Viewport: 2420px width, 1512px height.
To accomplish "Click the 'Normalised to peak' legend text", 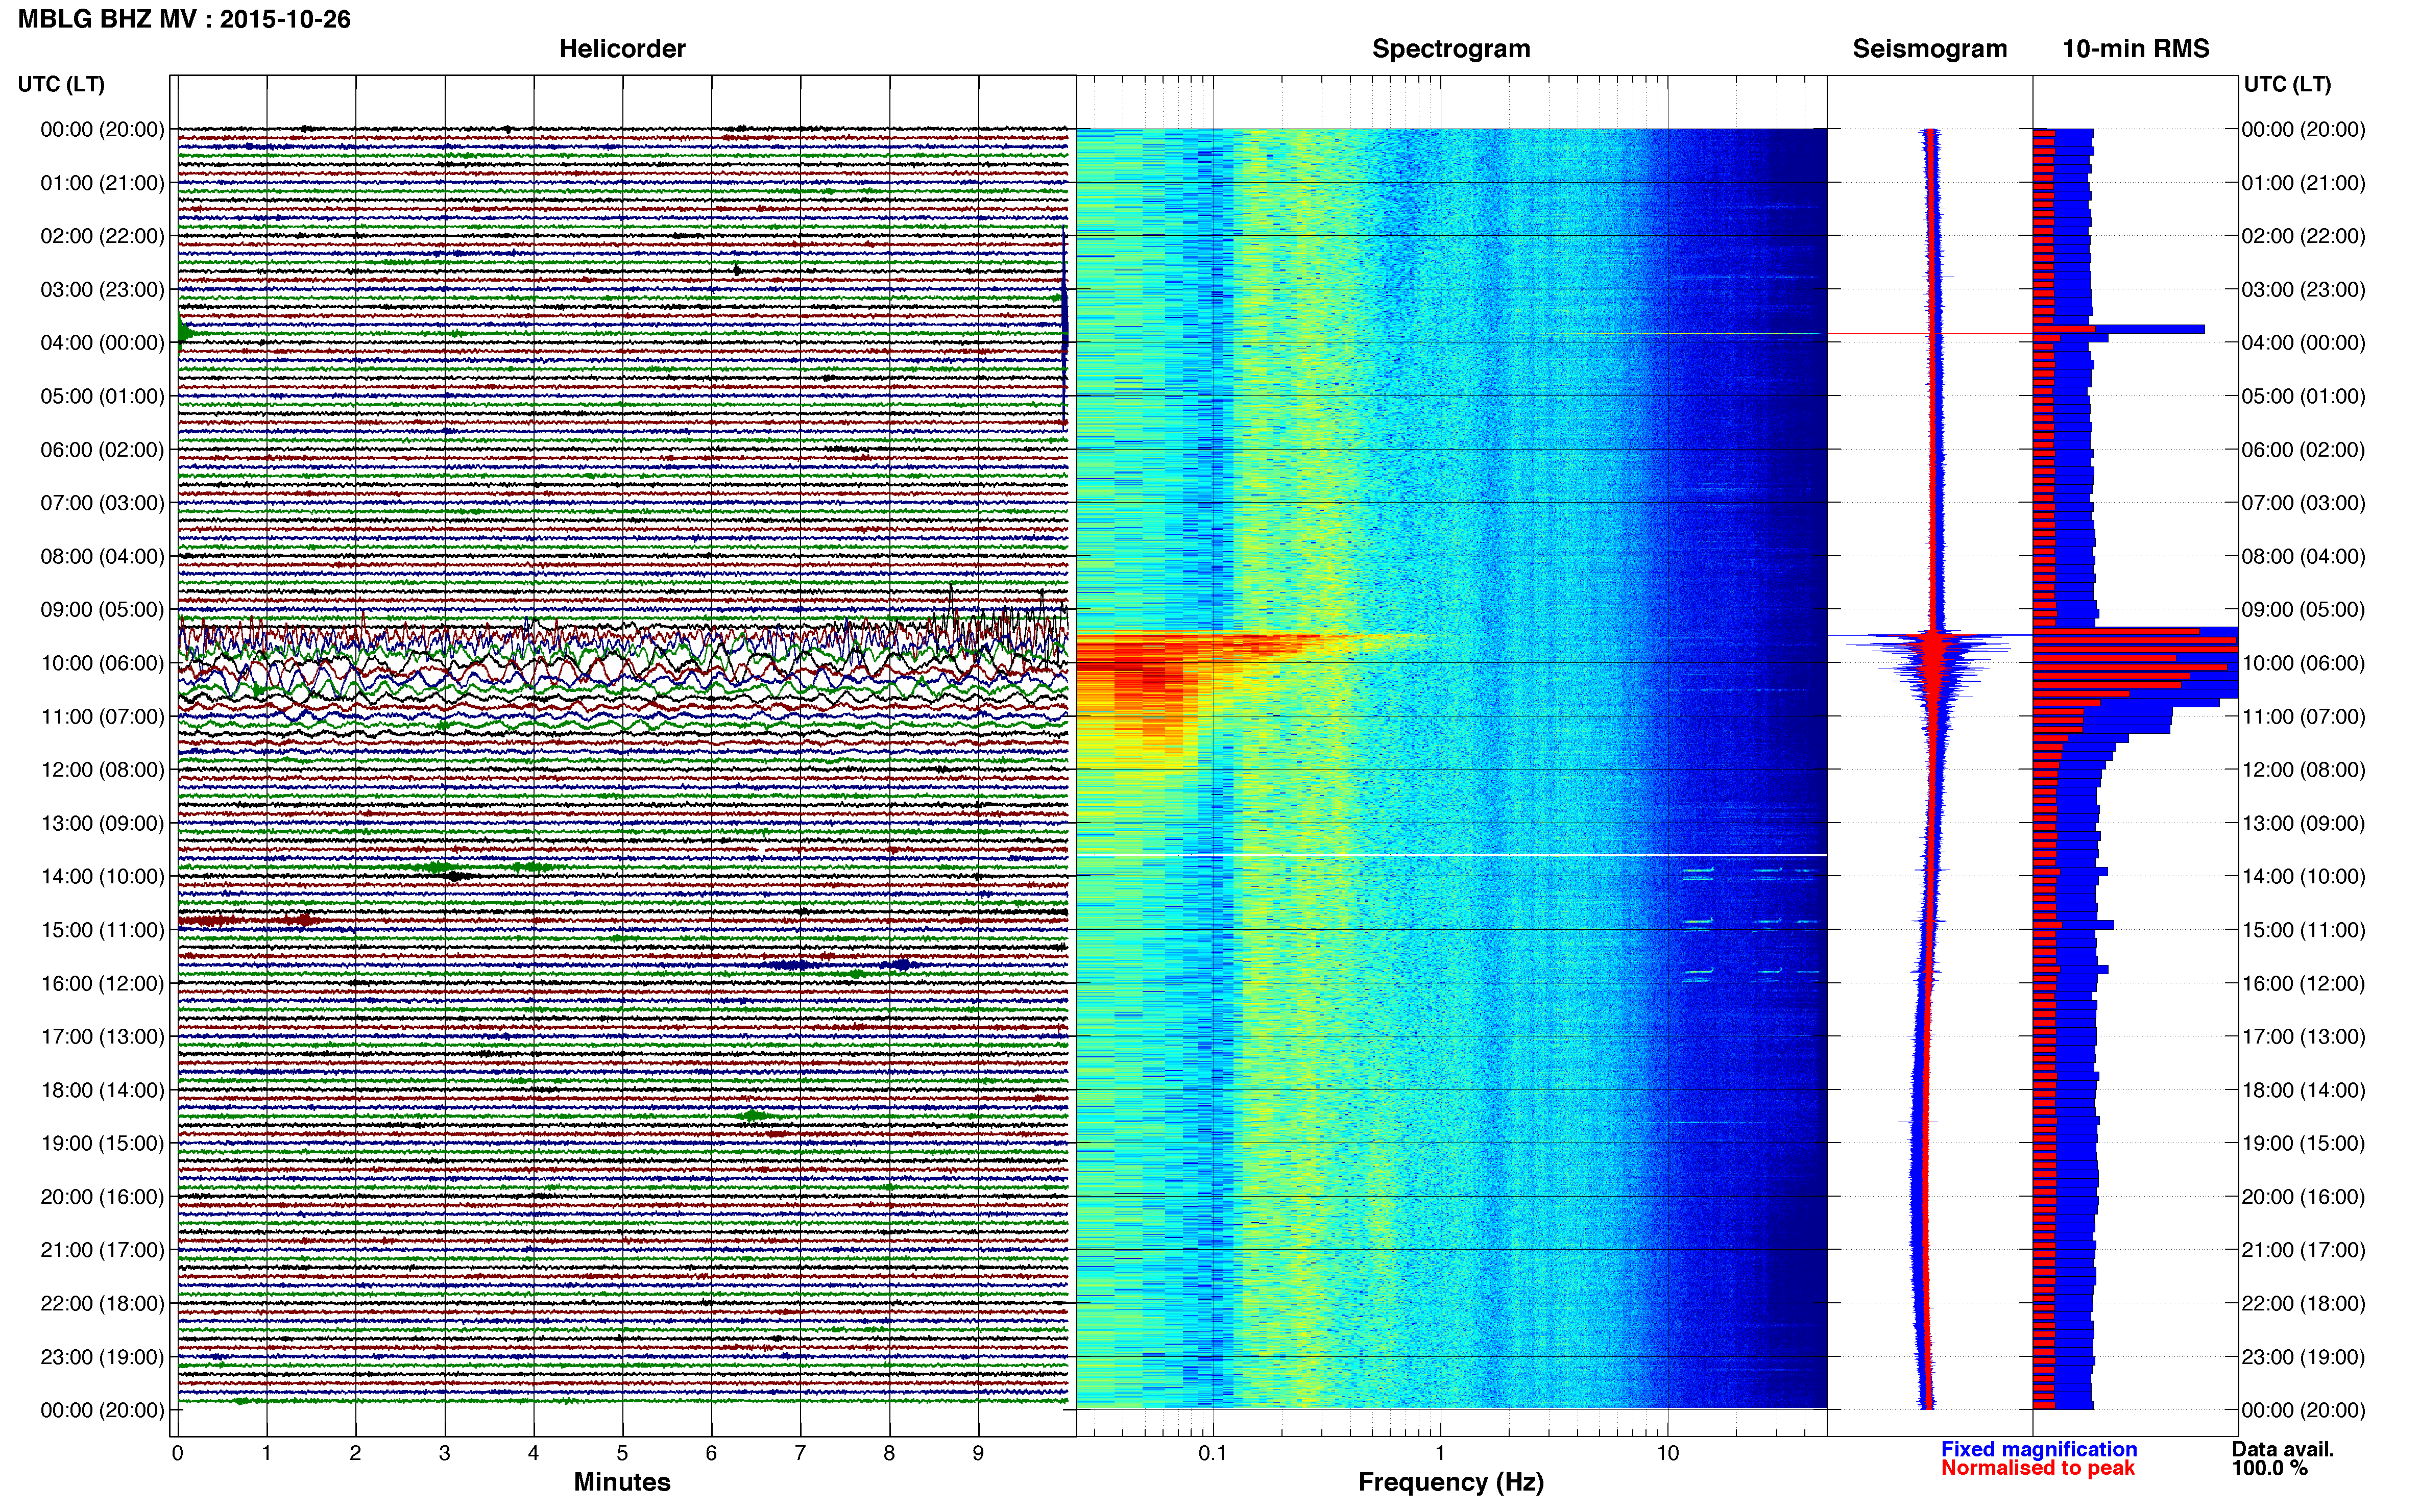I will tap(2038, 1468).
